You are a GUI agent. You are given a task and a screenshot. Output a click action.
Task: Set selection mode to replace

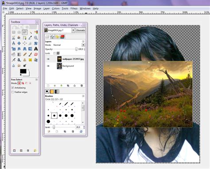[x=19, y=83]
